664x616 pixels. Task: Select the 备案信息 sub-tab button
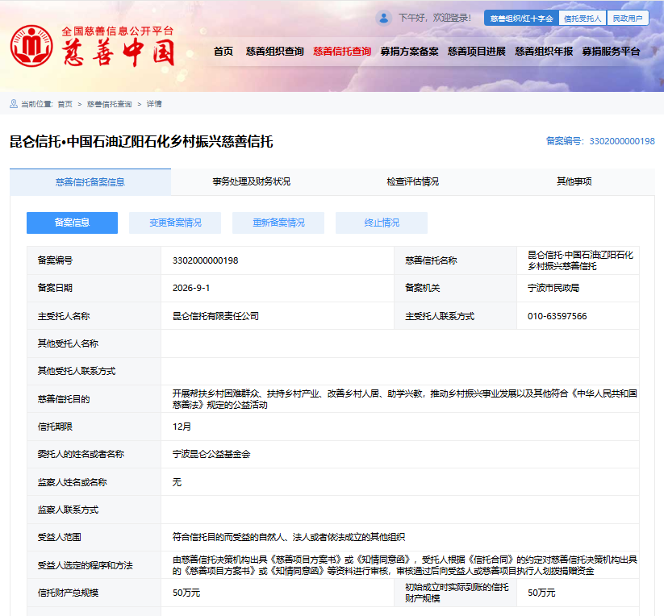(72, 223)
